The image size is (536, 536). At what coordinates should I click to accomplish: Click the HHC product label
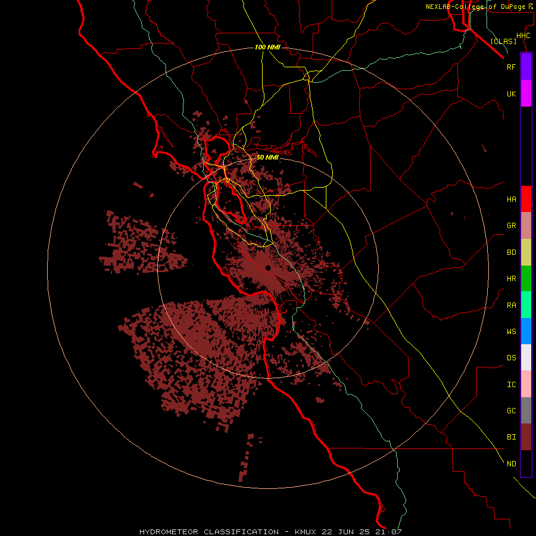tap(523, 36)
